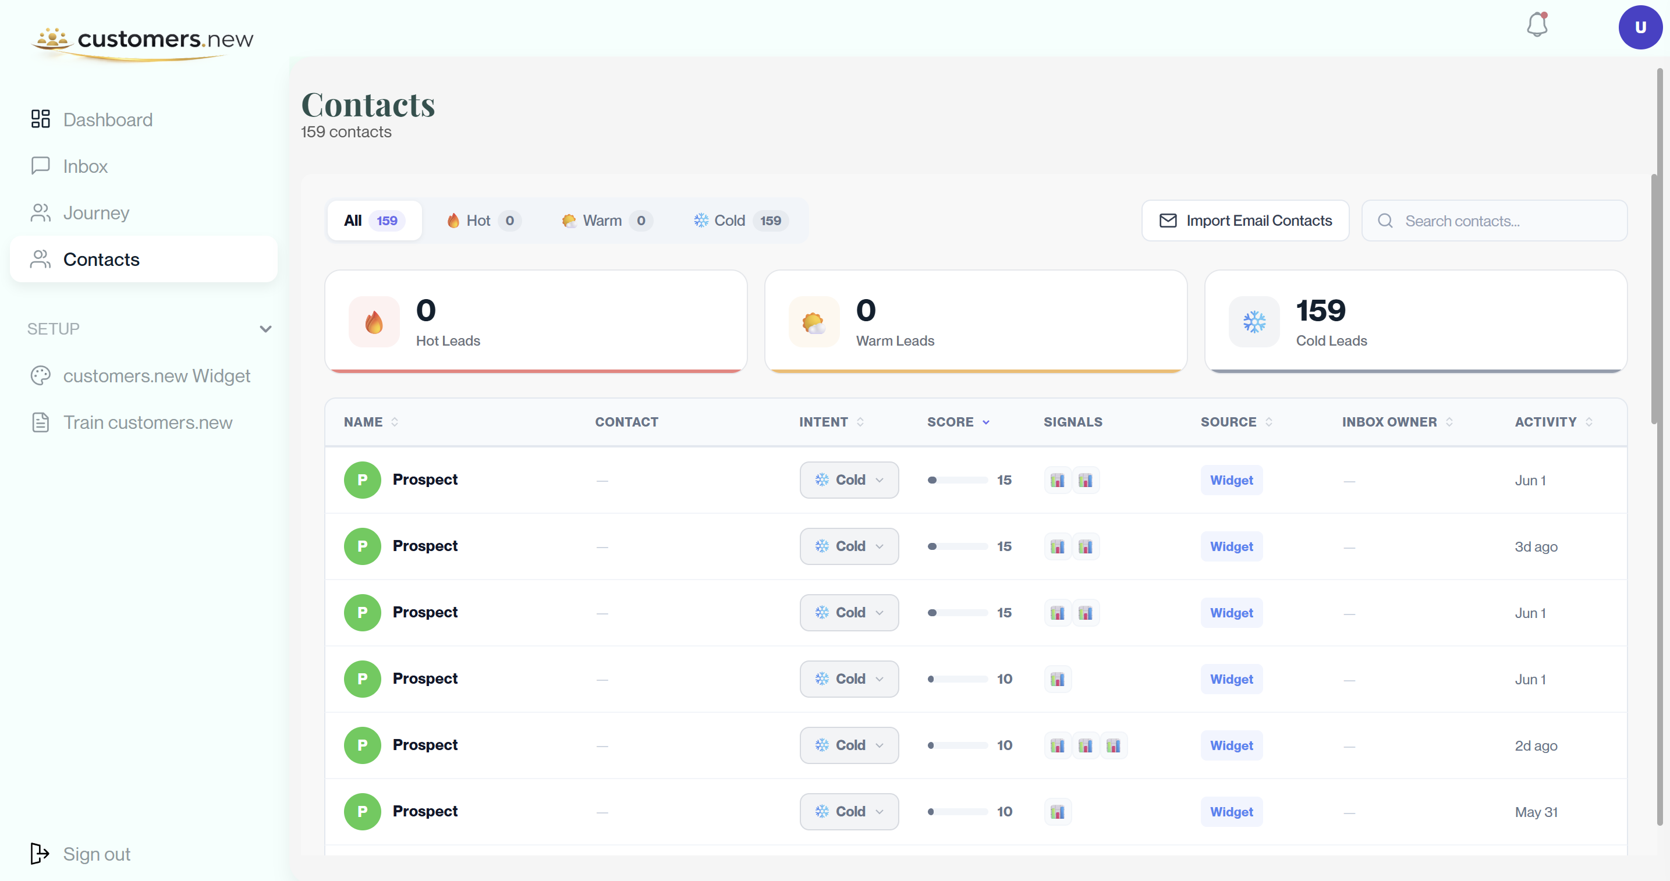Open Prospect contact in May 31 row
The height and width of the screenshot is (881, 1670).
tap(425, 812)
